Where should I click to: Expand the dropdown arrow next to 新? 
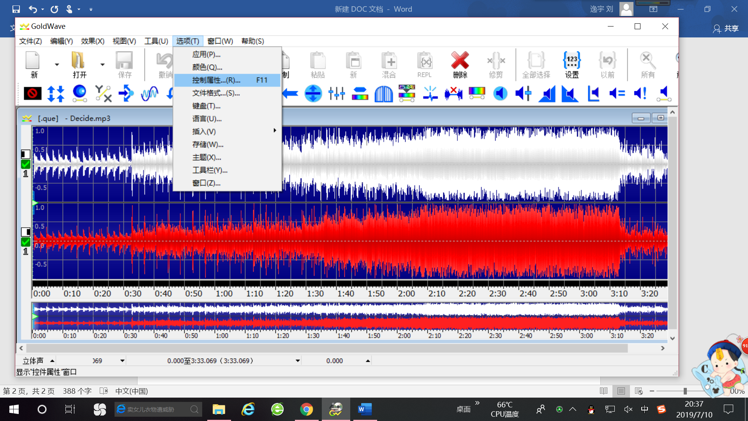click(x=57, y=64)
